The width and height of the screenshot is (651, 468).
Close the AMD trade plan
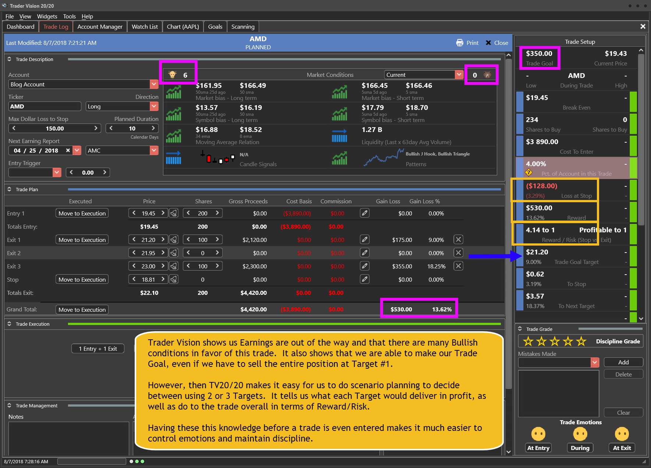497,43
